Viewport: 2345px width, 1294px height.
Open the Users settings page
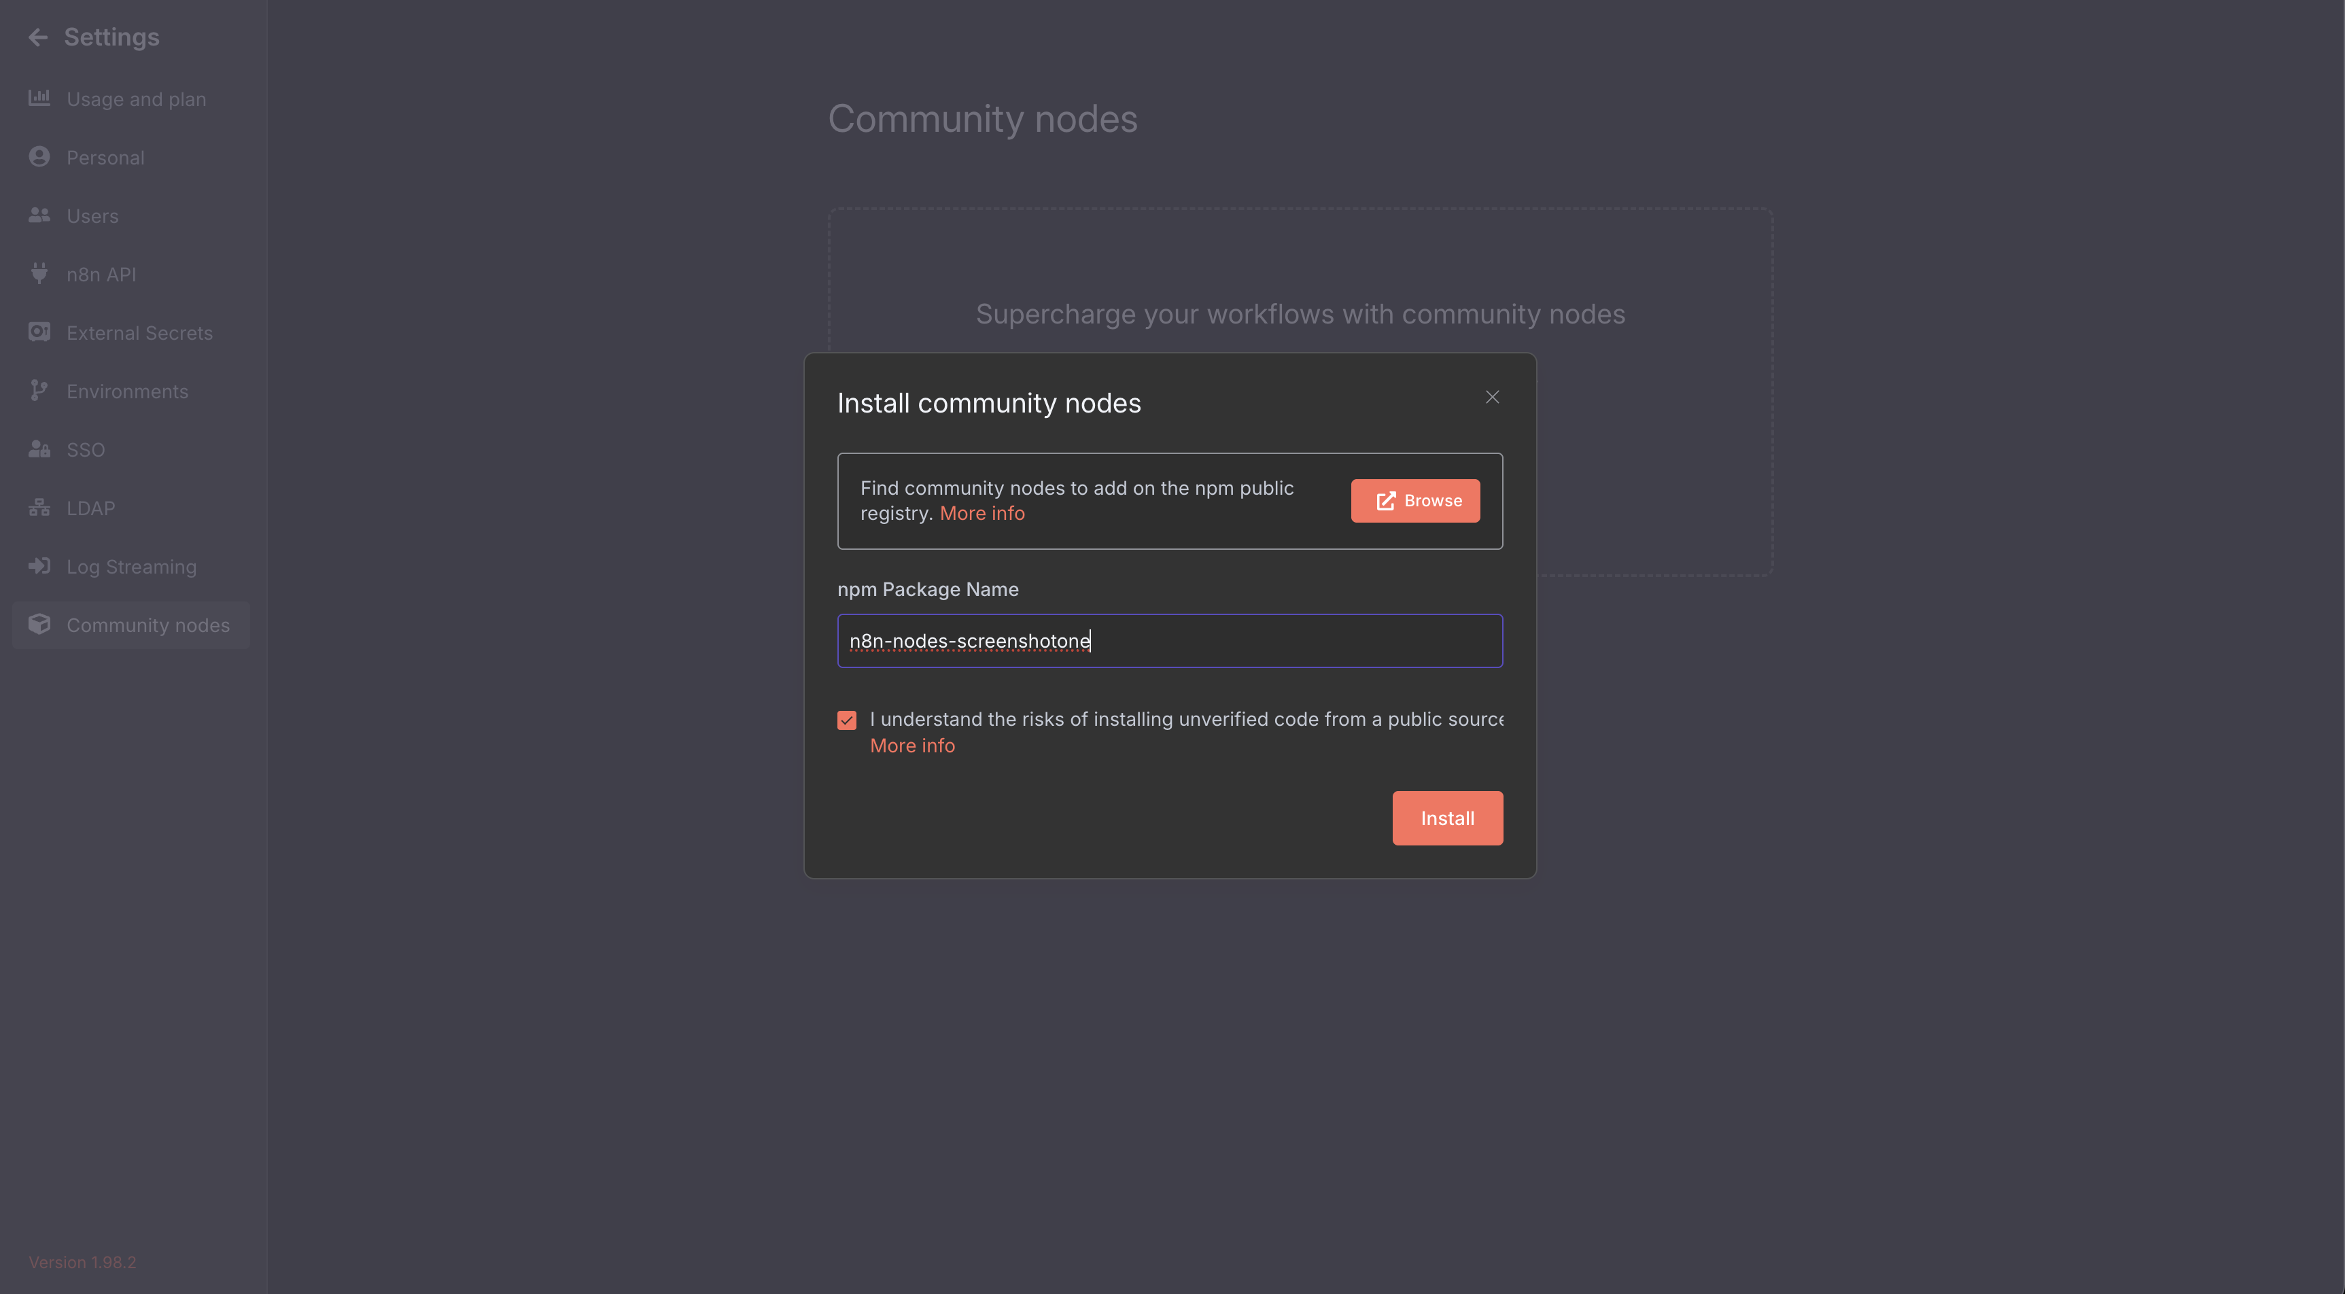[x=92, y=215]
